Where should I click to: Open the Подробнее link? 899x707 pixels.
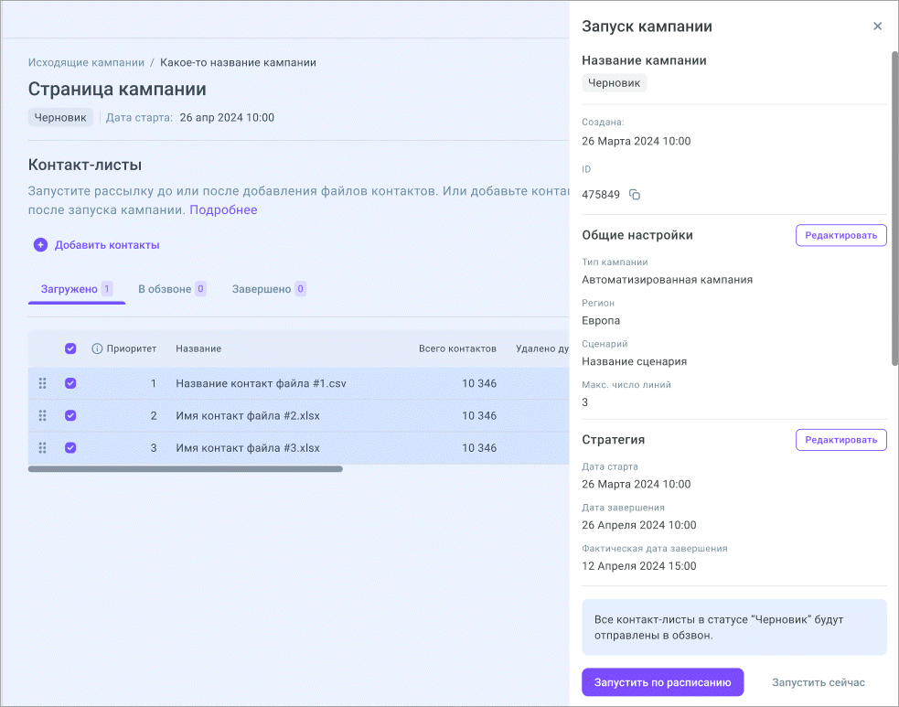point(223,210)
